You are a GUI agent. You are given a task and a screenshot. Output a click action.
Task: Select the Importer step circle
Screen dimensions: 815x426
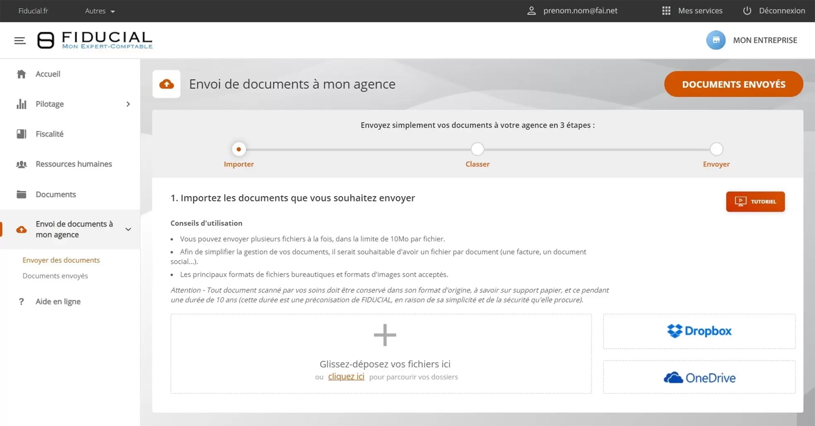(239, 149)
